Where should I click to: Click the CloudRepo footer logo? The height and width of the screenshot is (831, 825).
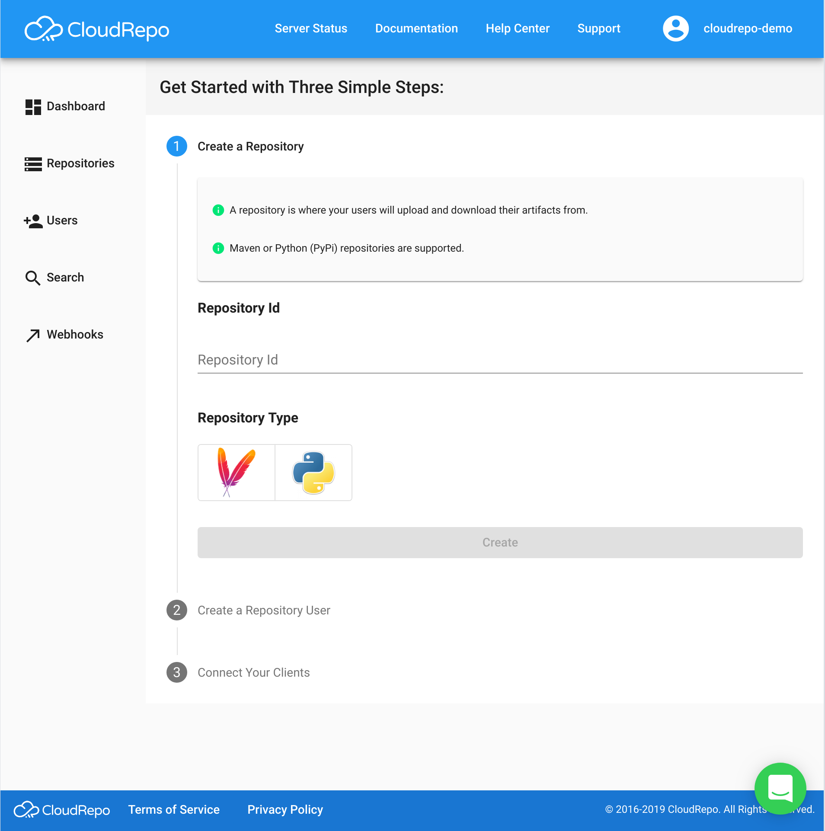(x=62, y=810)
